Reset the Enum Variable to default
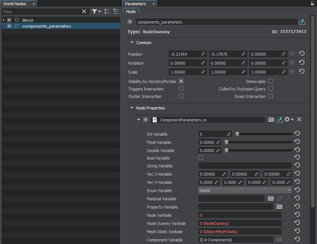The image size is (317, 244). [298, 190]
